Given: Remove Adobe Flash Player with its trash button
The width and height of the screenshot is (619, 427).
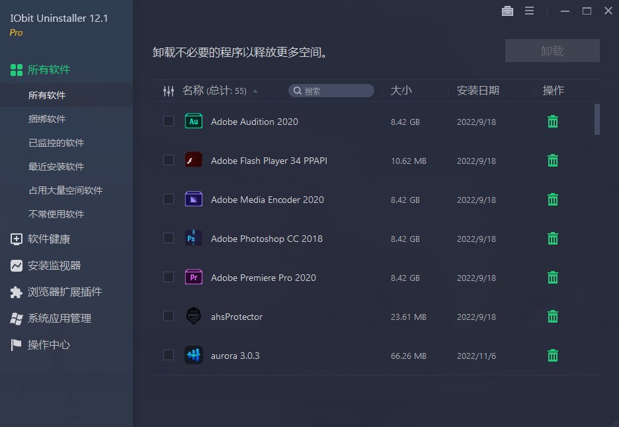Looking at the screenshot, I should 552,160.
